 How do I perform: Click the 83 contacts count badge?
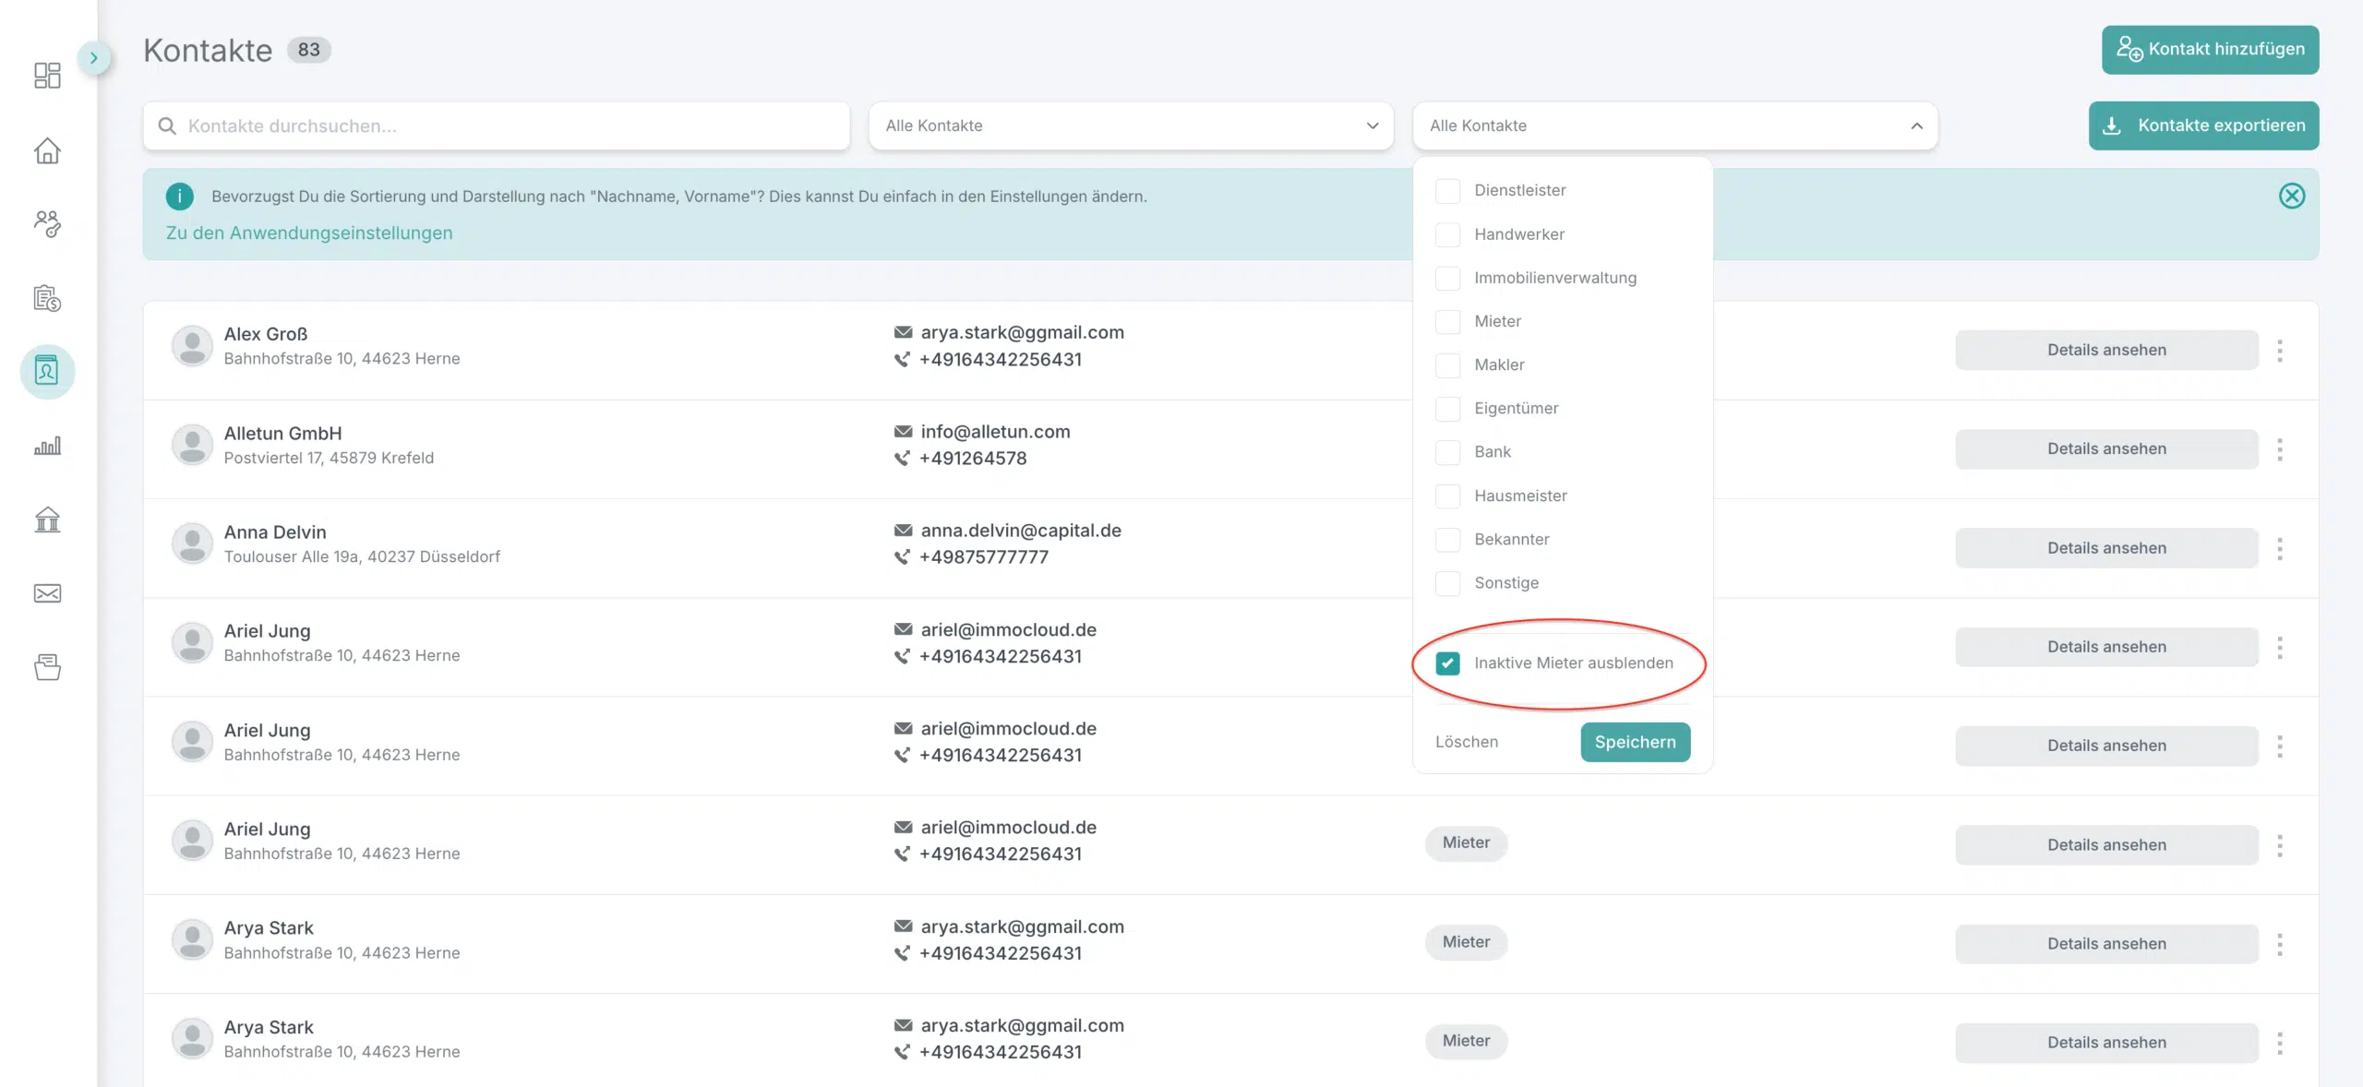[308, 50]
